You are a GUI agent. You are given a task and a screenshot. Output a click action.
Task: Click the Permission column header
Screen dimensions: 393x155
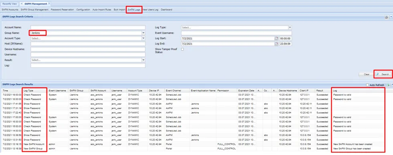227,91
